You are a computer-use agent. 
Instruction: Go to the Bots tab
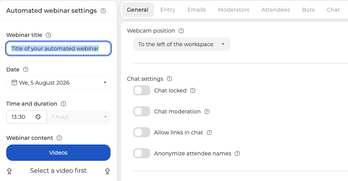click(308, 10)
